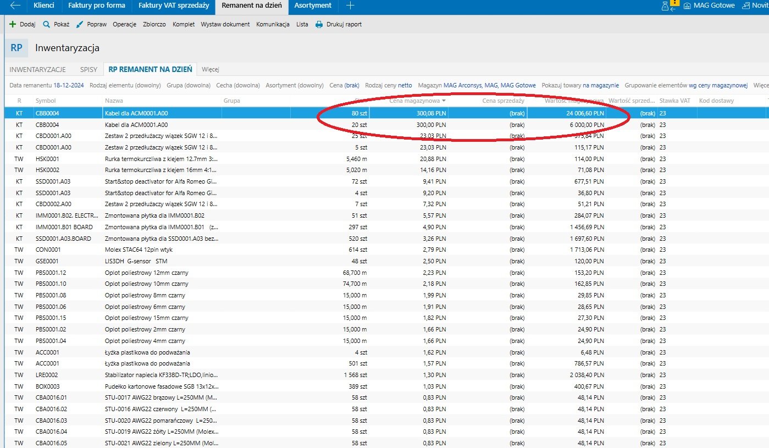Screen dimensions: 769x448
Task: Change the Data remanentu 18-12-2024 filter
Action: click(x=69, y=85)
